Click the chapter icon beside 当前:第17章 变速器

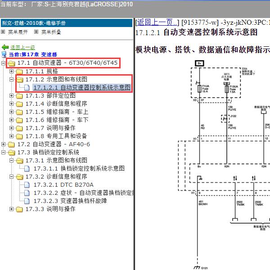pyautogui.click(x=4, y=54)
